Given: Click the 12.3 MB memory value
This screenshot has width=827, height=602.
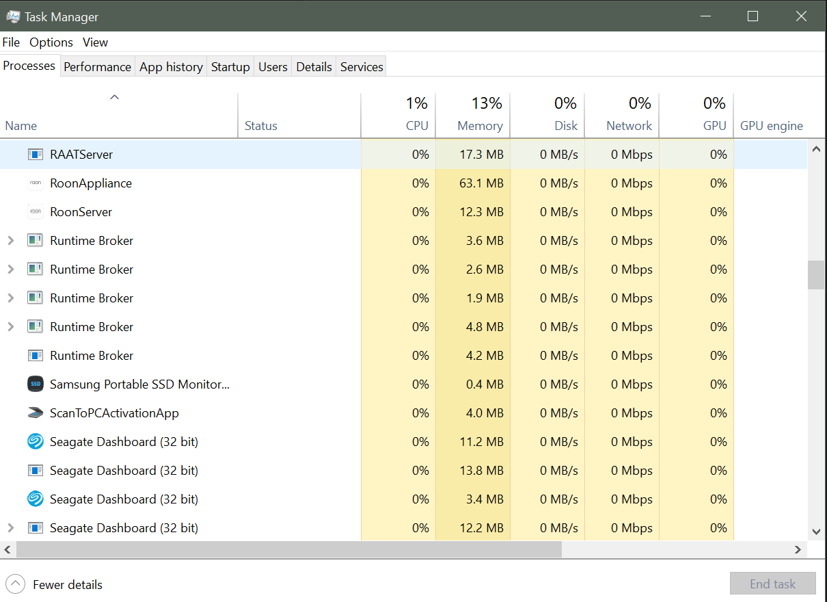Looking at the screenshot, I should click(481, 212).
